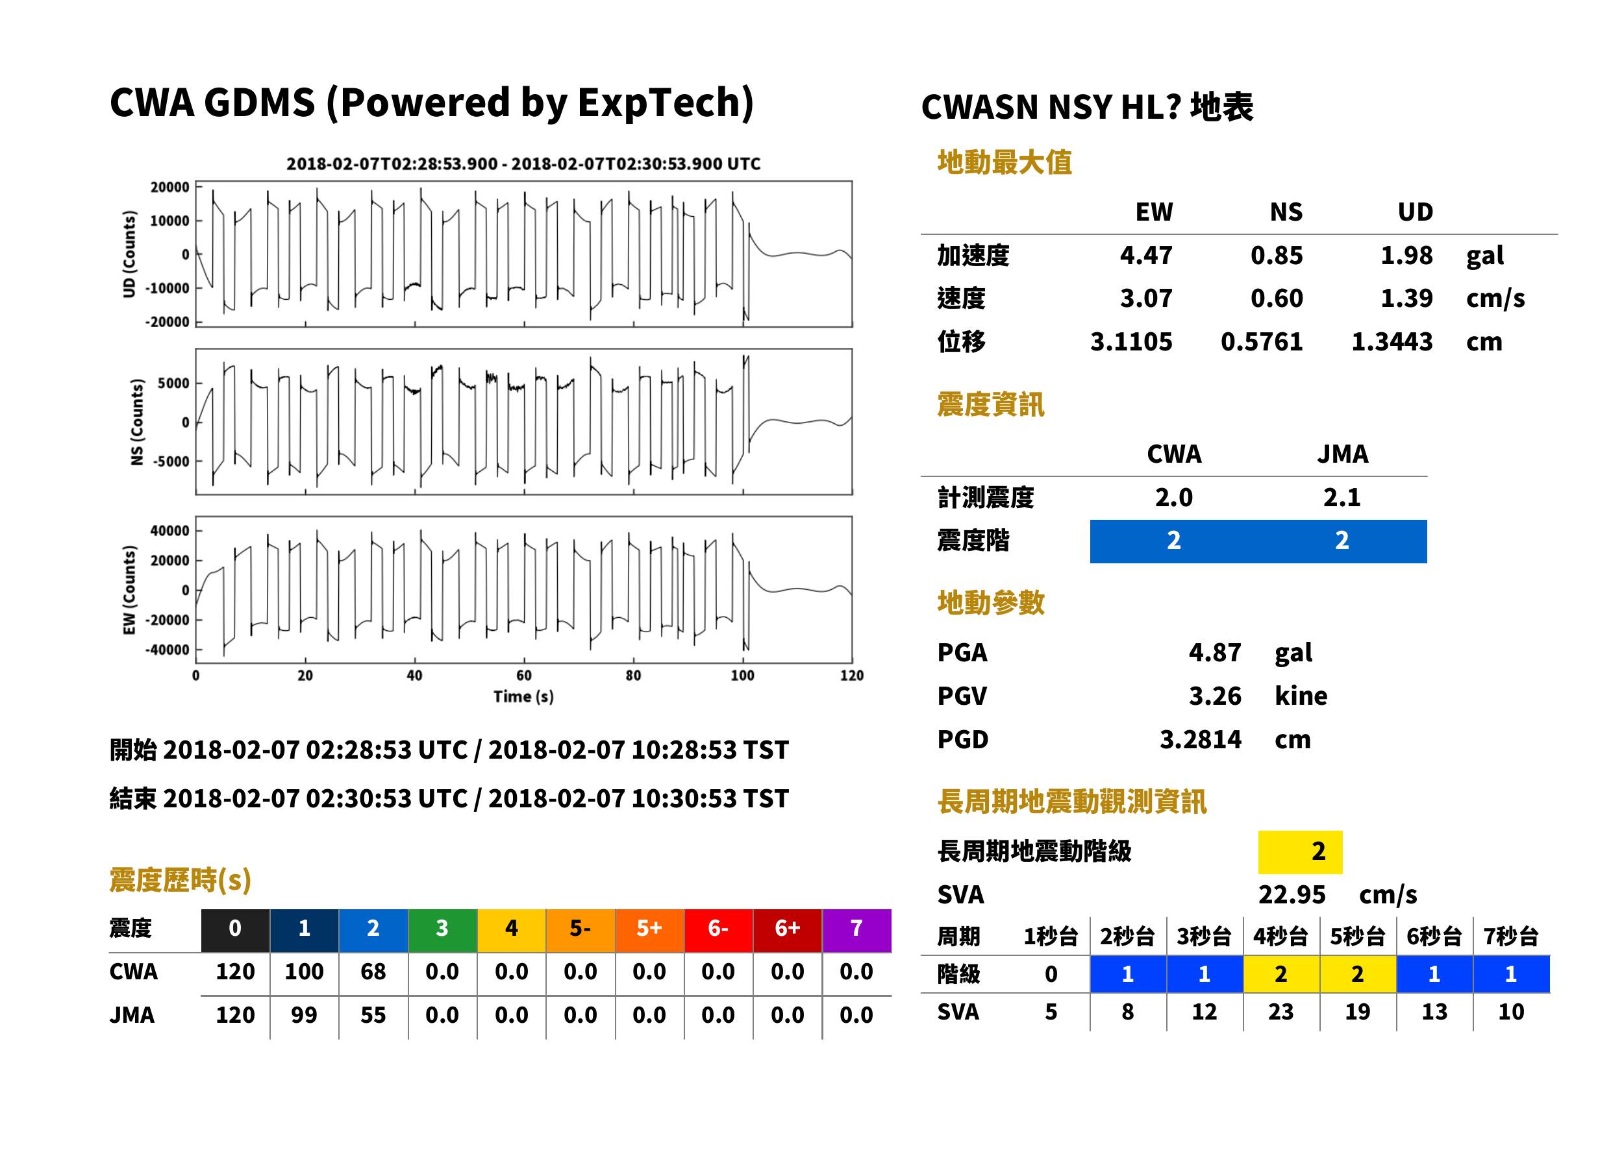Click the yellow long-period level 2 box
The width and height of the screenshot is (1611, 1150).
(x=1300, y=852)
